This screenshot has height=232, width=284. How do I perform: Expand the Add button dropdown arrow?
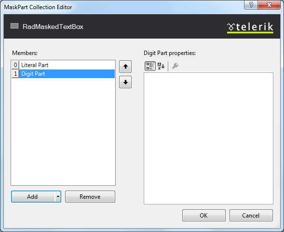[58, 196]
